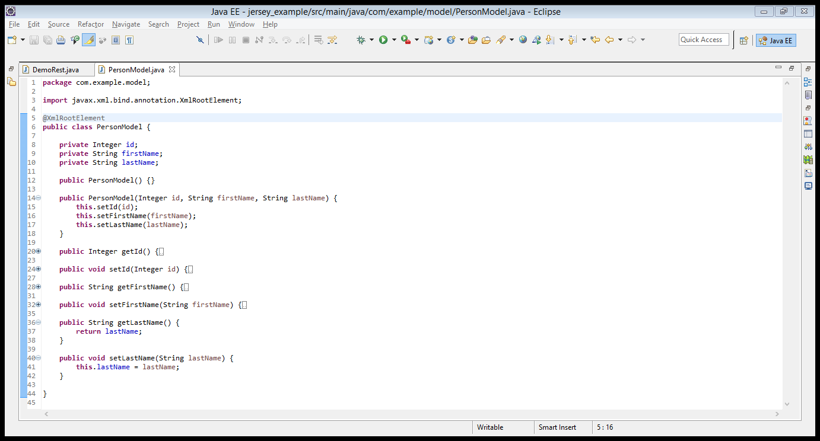
Task: Open the Run dropdown arrow
Action: click(x=394, y=40)
